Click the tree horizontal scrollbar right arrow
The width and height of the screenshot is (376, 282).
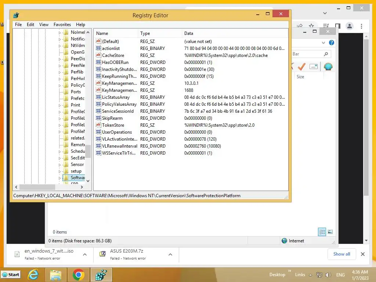click(82, 187)
